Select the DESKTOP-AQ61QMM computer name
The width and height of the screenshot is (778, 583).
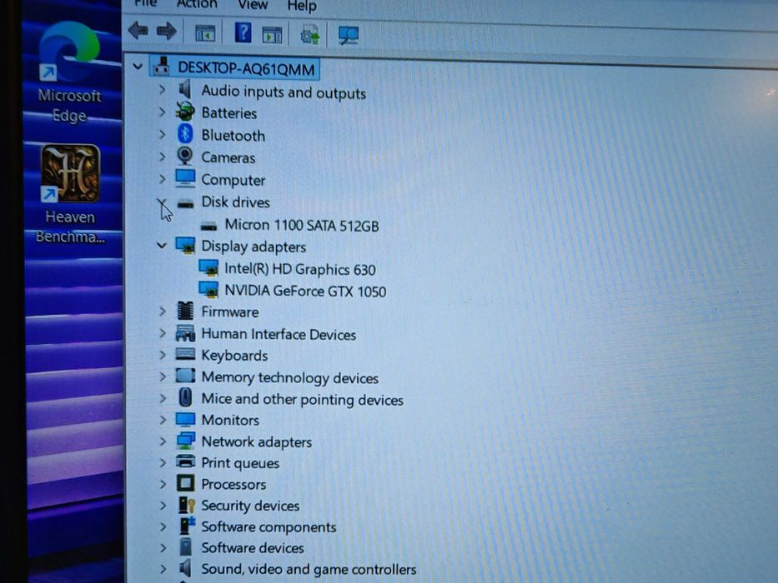246,68
